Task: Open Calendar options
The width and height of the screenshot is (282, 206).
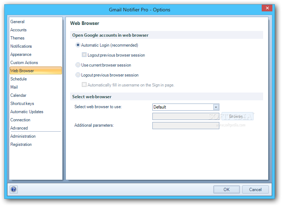Action: (19, 95)
